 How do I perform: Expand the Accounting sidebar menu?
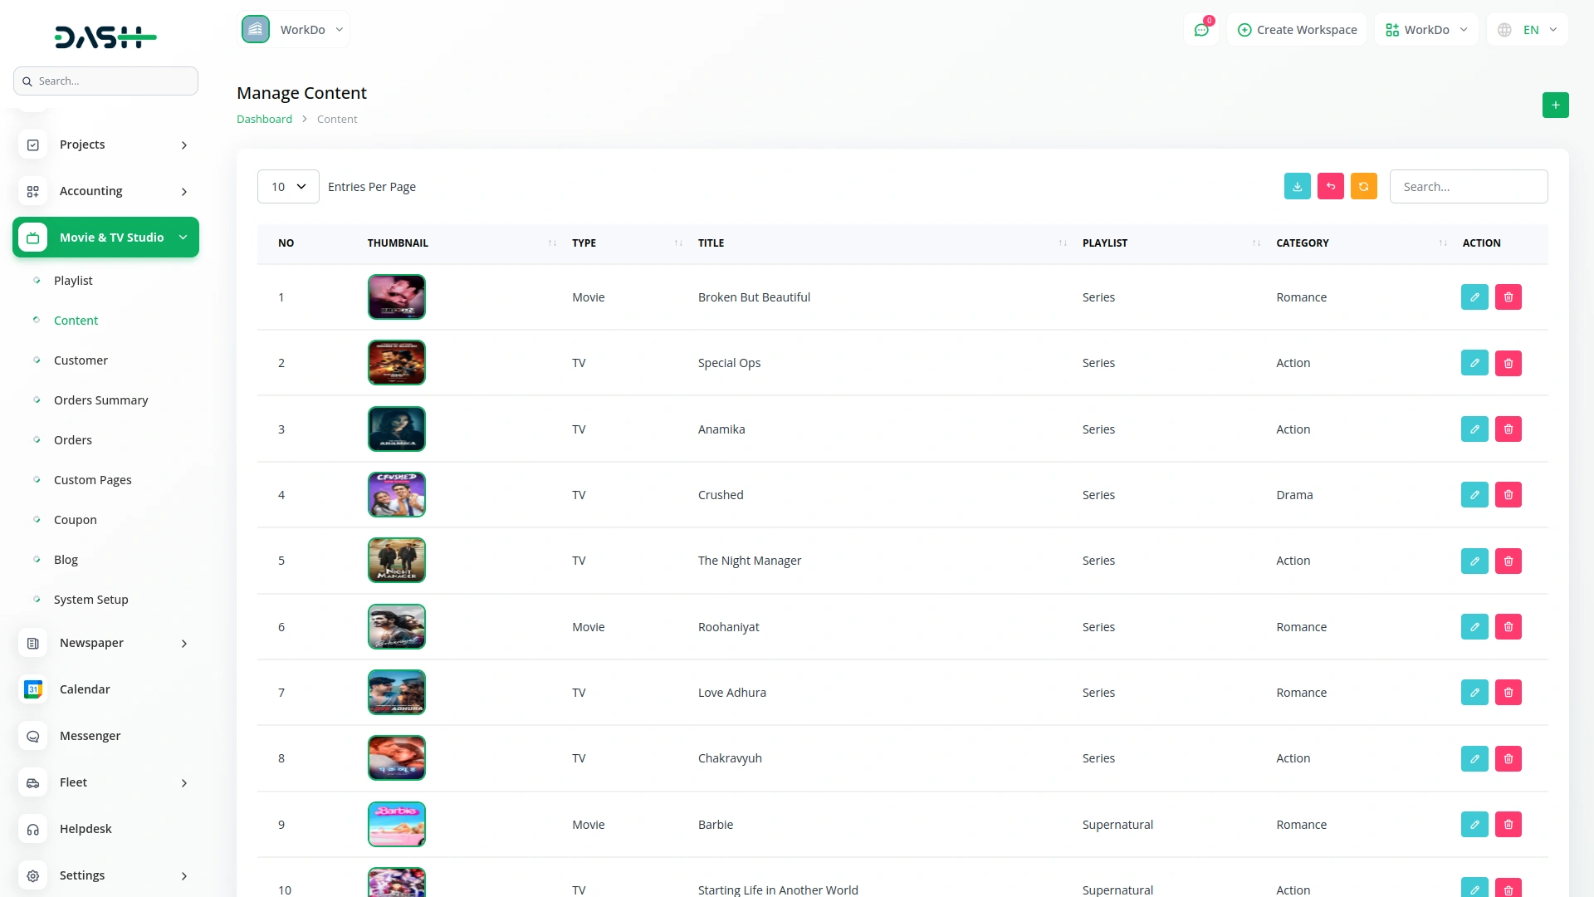point(105,191)
